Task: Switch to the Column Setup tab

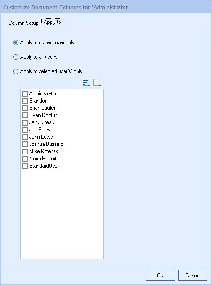Action: pyautogui.click(x=23, y=23)
